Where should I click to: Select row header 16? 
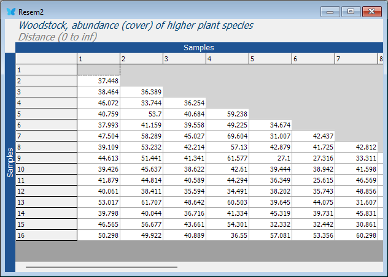pyautogui.click(x=46, y=235)
